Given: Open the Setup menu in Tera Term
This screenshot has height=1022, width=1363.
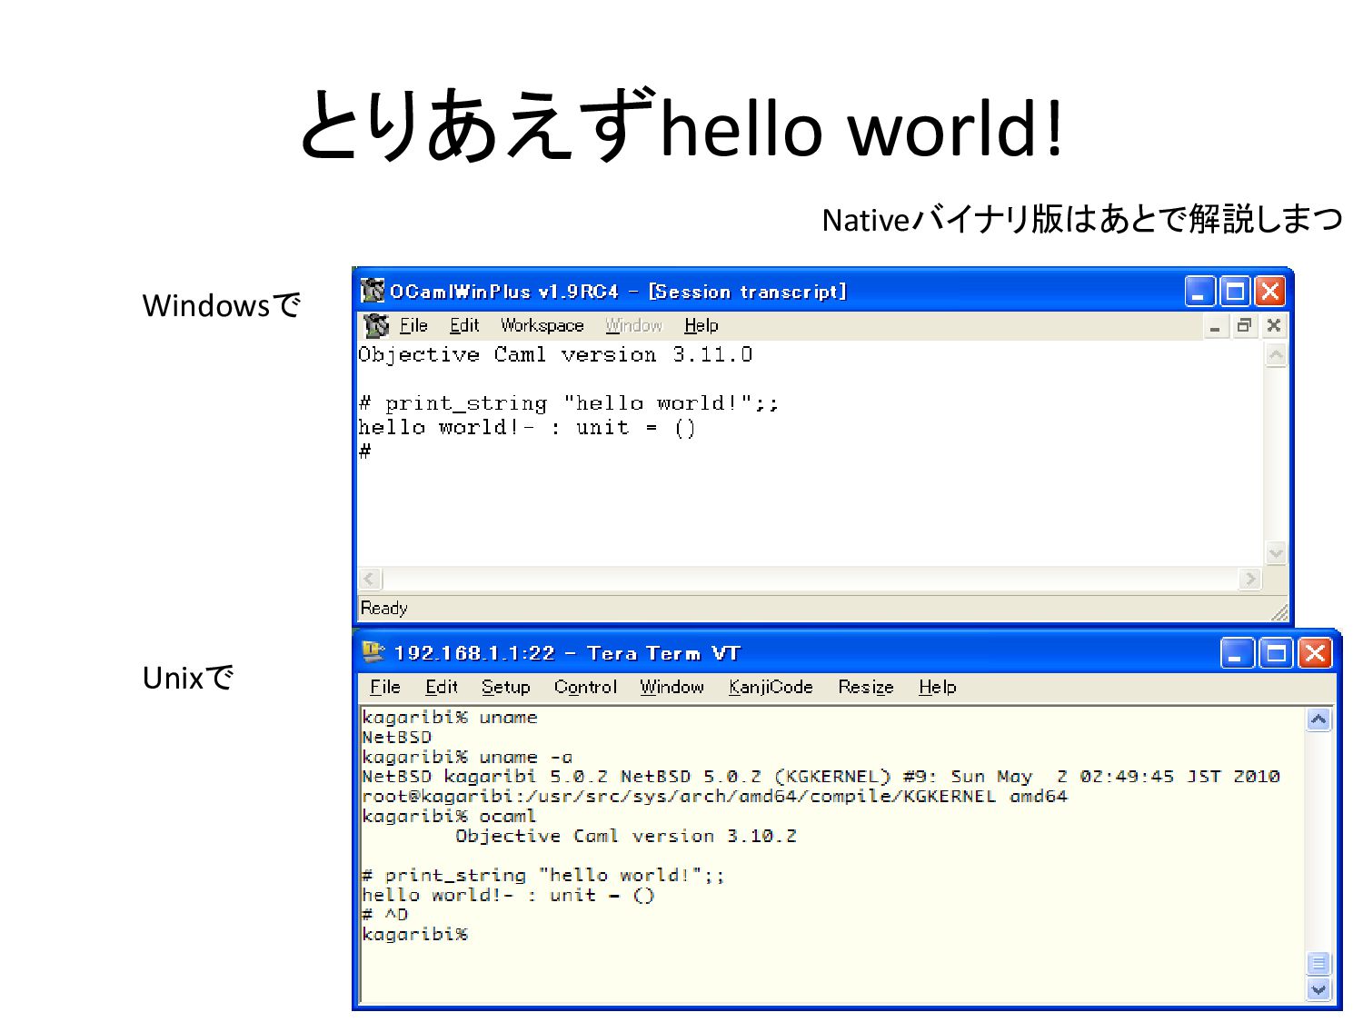Looking at the screenshot, I should [x=506, y=687].
